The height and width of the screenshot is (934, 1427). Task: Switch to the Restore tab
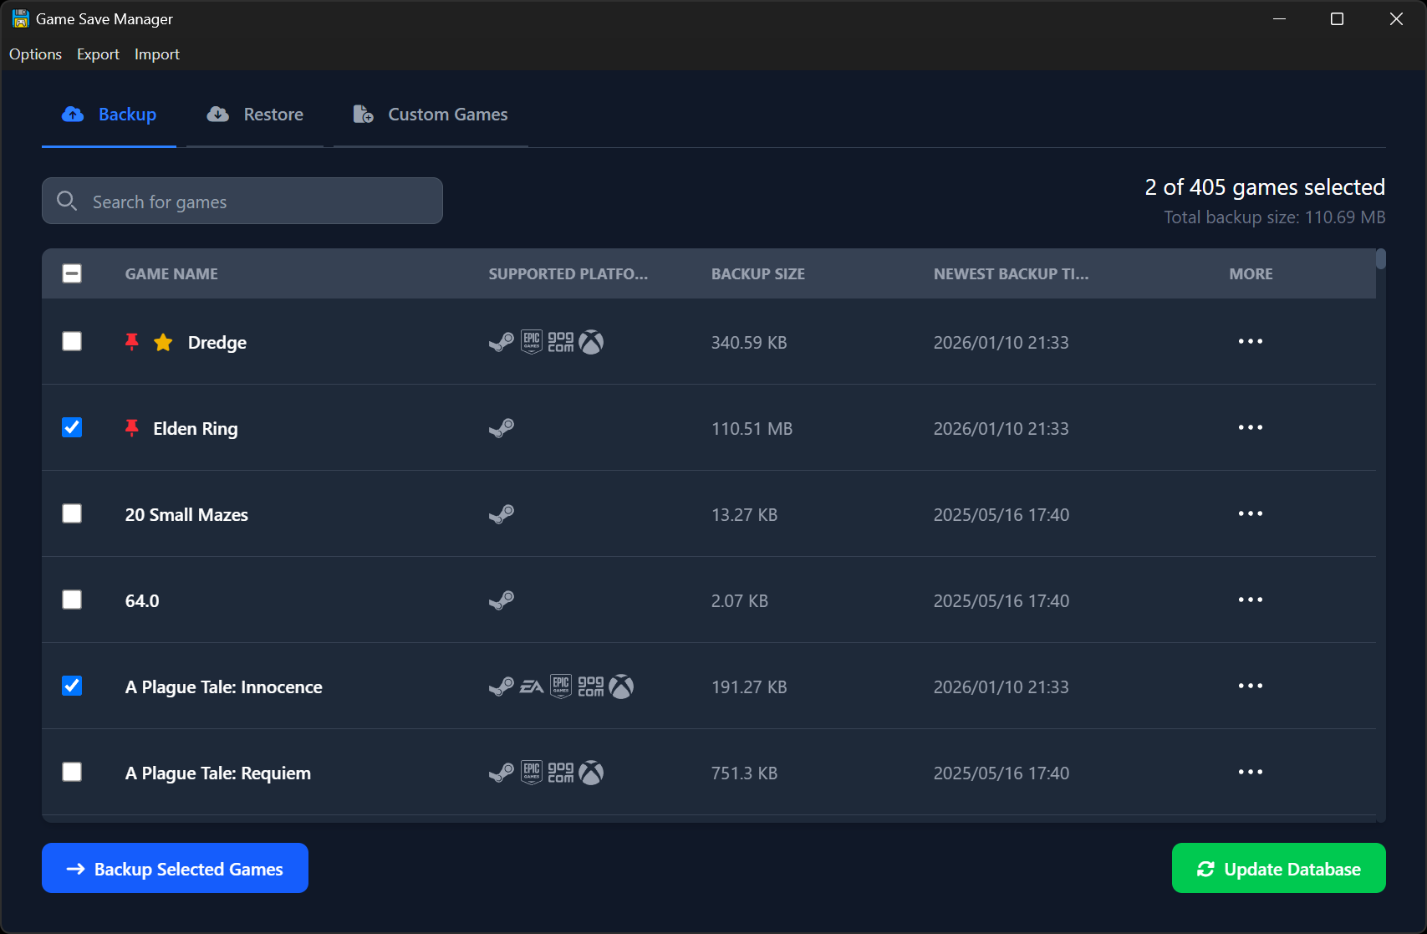(x=255, y=115)
